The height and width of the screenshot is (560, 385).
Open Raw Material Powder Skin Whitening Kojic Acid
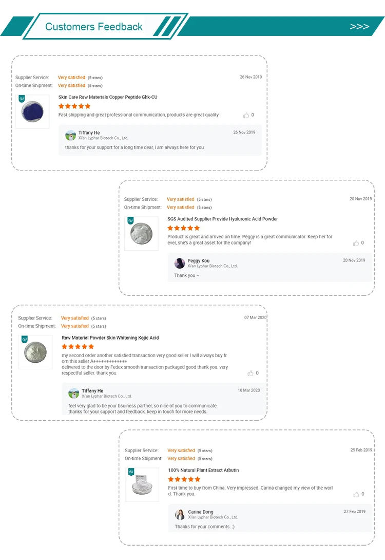tap(110, 338)
